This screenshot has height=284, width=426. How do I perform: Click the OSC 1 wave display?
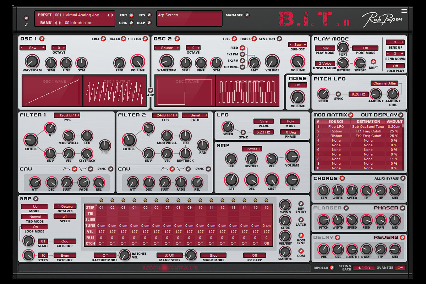[x=52, y=90]
